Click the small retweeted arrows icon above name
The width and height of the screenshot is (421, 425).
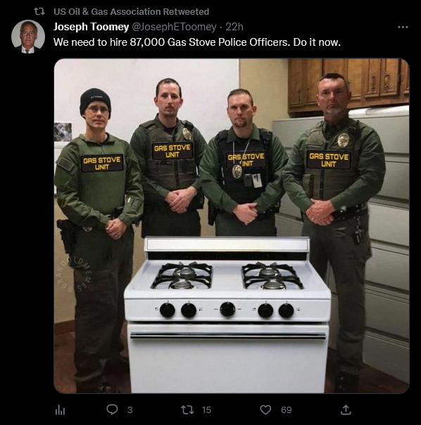pos(39,11)
